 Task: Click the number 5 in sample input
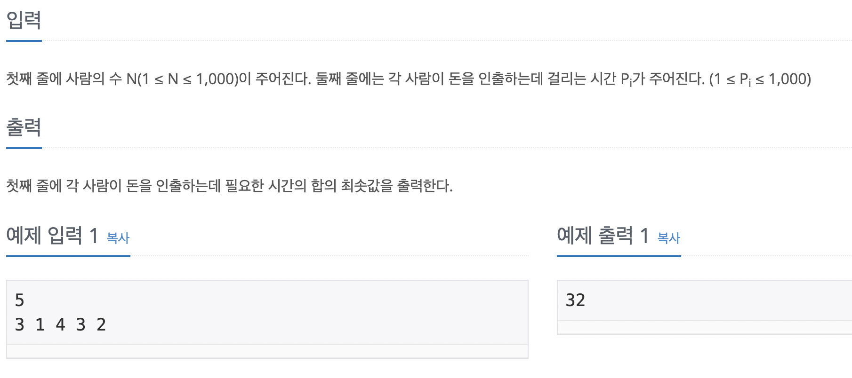19,300
